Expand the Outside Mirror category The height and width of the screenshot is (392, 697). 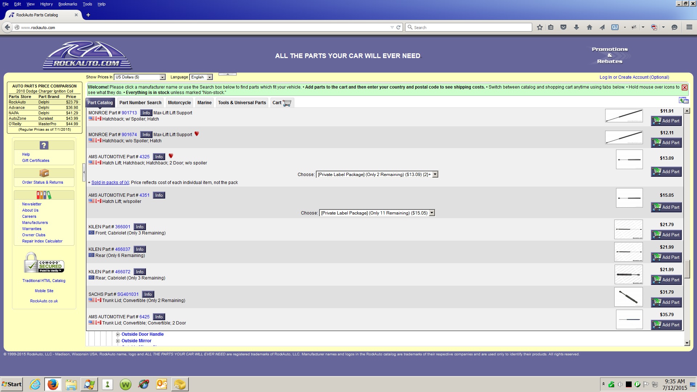(118, 341)
